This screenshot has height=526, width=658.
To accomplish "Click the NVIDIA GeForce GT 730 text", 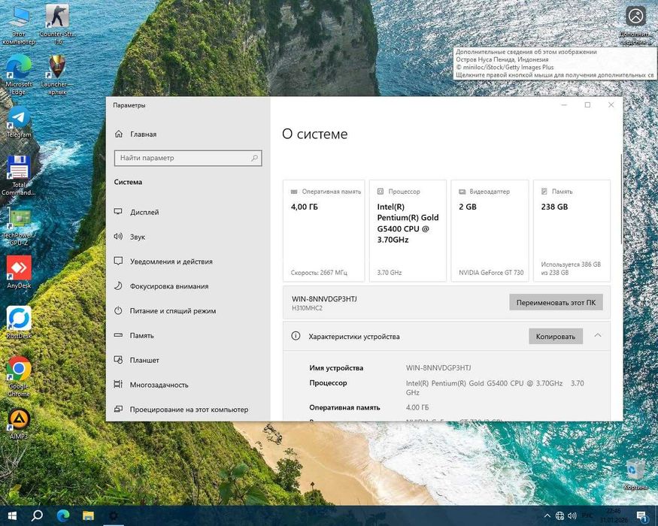I will pyautogui.click(x=491, y=273).
